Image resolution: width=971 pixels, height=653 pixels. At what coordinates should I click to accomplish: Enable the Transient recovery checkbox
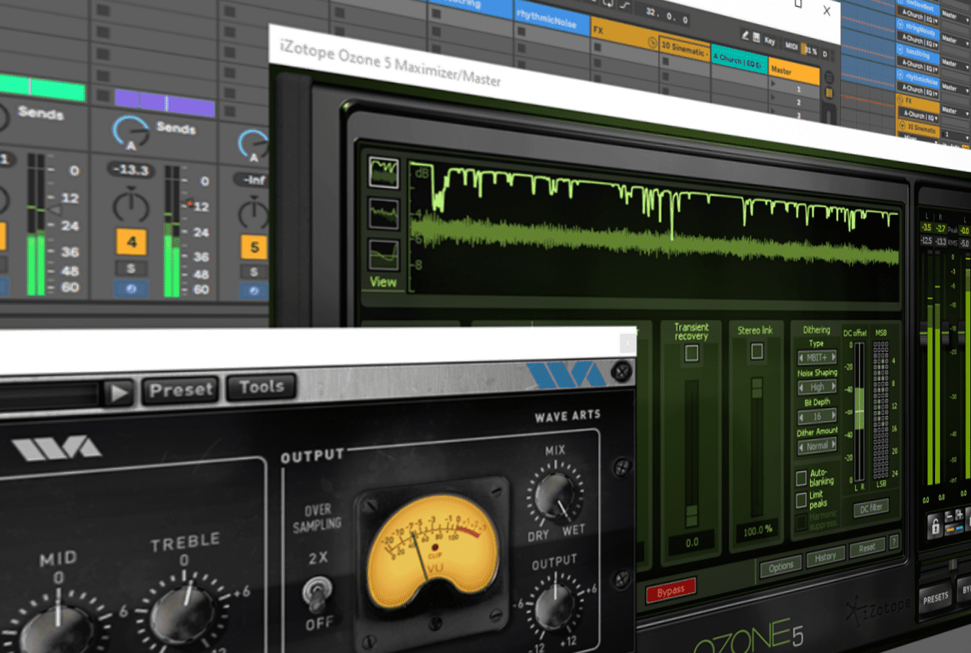point(691,353)
